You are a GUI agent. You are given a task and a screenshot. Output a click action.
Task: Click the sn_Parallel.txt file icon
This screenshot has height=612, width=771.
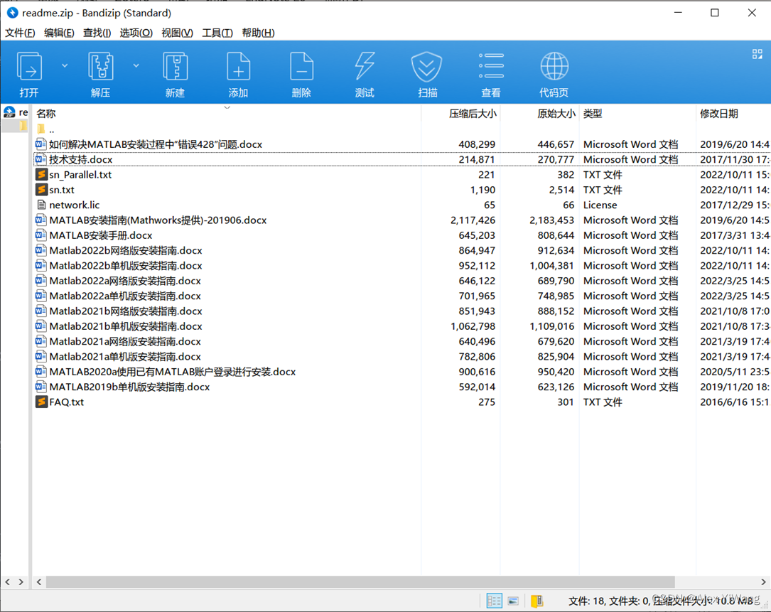[41, 174]
